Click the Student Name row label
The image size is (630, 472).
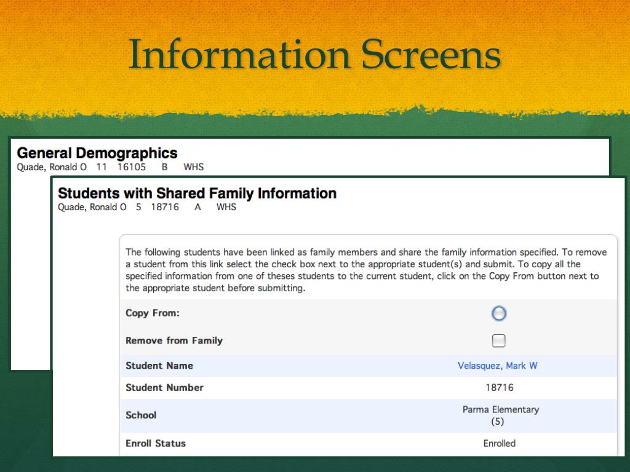click(x=159, y=366)
